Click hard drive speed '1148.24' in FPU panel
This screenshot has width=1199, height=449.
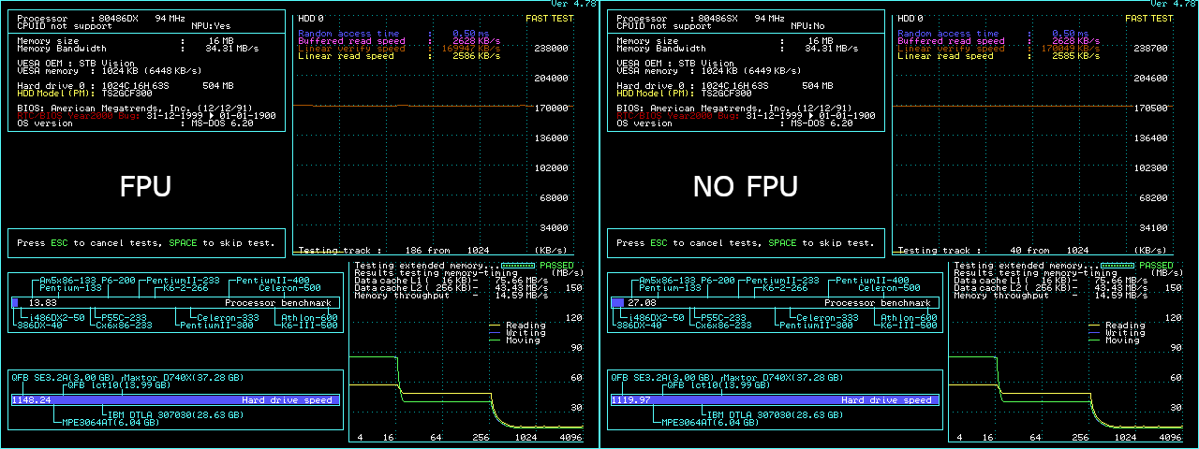tap(31, 400)
